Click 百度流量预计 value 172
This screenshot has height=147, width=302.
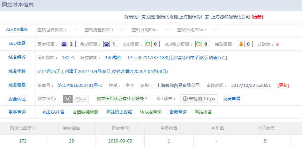[23, 141]
